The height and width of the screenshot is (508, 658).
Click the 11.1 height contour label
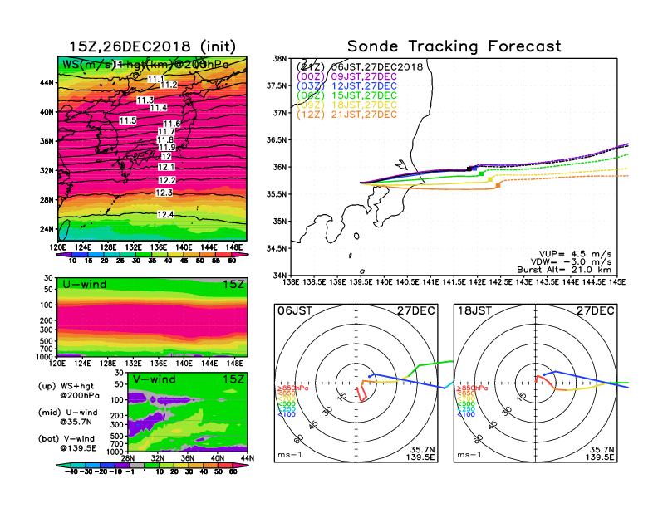click(x=155, y=79)
